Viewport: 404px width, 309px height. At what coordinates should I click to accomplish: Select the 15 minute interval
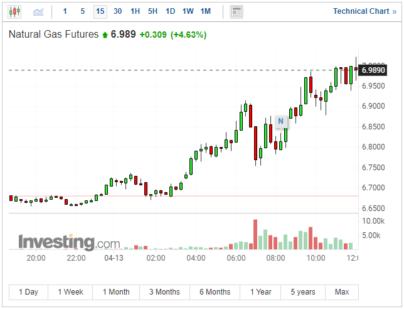[x=100, y=11]
